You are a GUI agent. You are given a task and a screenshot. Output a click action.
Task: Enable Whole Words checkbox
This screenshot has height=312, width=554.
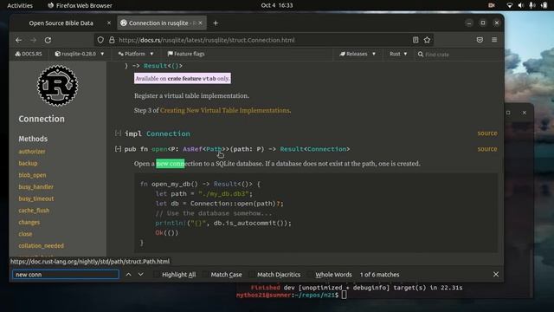pos(309,275)
